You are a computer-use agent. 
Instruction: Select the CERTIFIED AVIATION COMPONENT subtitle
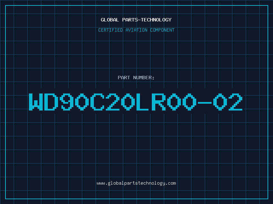(x=136, y=30)
